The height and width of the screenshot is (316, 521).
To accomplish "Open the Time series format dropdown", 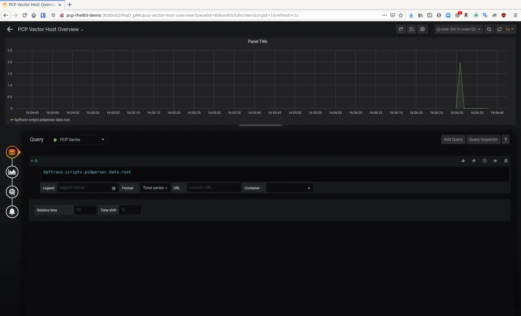I will coord(155,188).
